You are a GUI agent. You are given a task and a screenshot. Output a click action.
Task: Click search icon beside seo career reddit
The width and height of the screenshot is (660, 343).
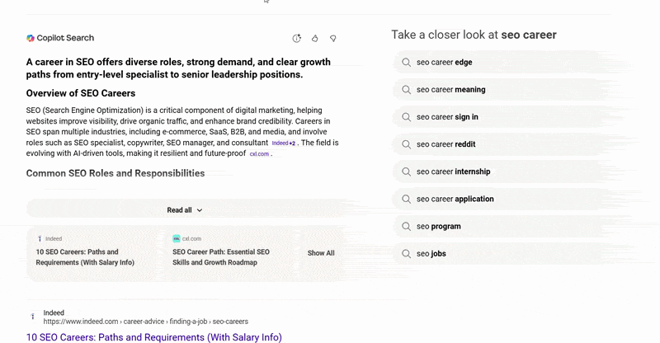click(406, 144)
